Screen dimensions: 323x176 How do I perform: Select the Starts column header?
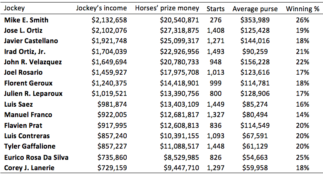tap(215, 9)
